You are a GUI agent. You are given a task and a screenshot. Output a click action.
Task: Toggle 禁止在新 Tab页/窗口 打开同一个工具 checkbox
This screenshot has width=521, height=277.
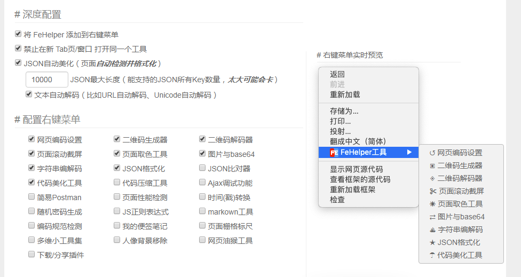point(18,48)
